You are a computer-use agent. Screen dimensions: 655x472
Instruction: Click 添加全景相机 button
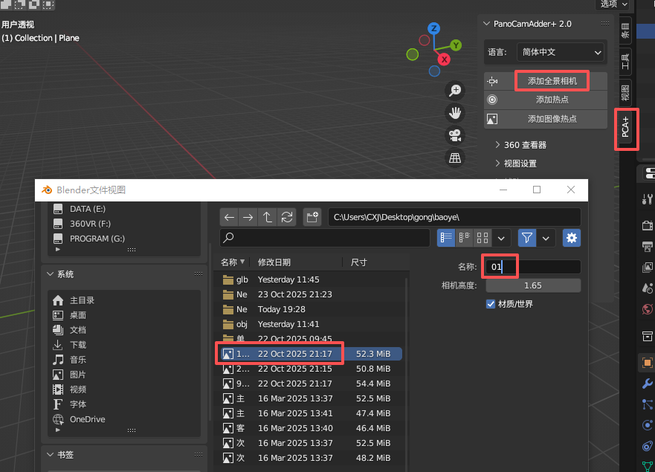(552, 80)
